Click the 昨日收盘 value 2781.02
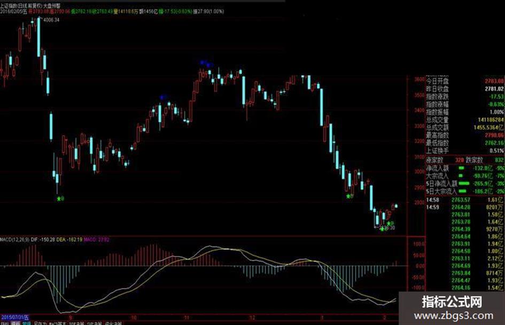The height and width of the screenshot is (325, 505). coord(494,89)
